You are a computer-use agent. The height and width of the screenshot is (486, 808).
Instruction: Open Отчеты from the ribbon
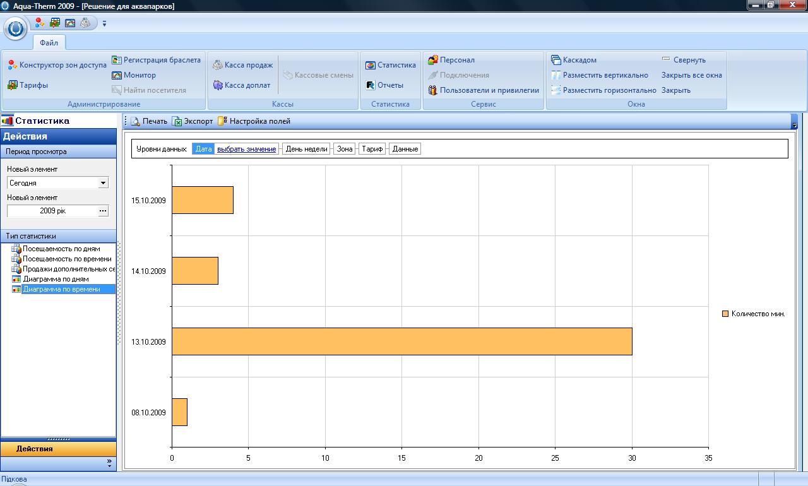pos(384,85)
